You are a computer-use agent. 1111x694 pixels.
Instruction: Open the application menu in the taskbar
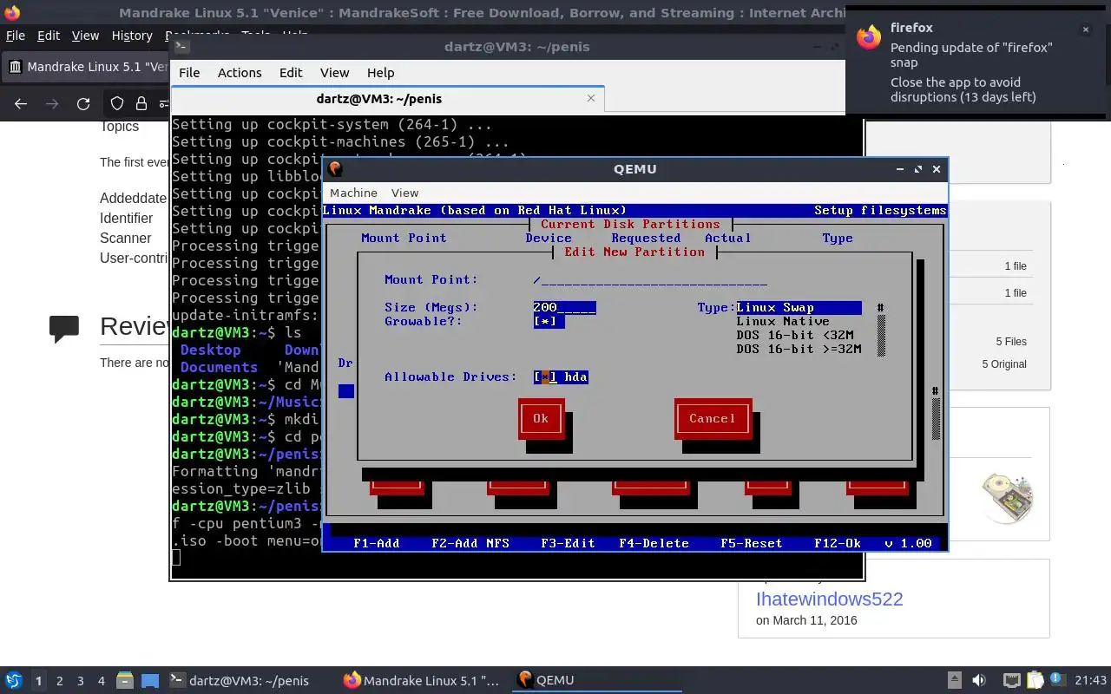[13, 680]
